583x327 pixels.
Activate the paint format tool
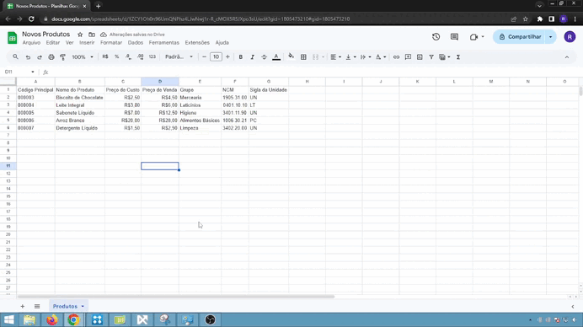[63, 57]
